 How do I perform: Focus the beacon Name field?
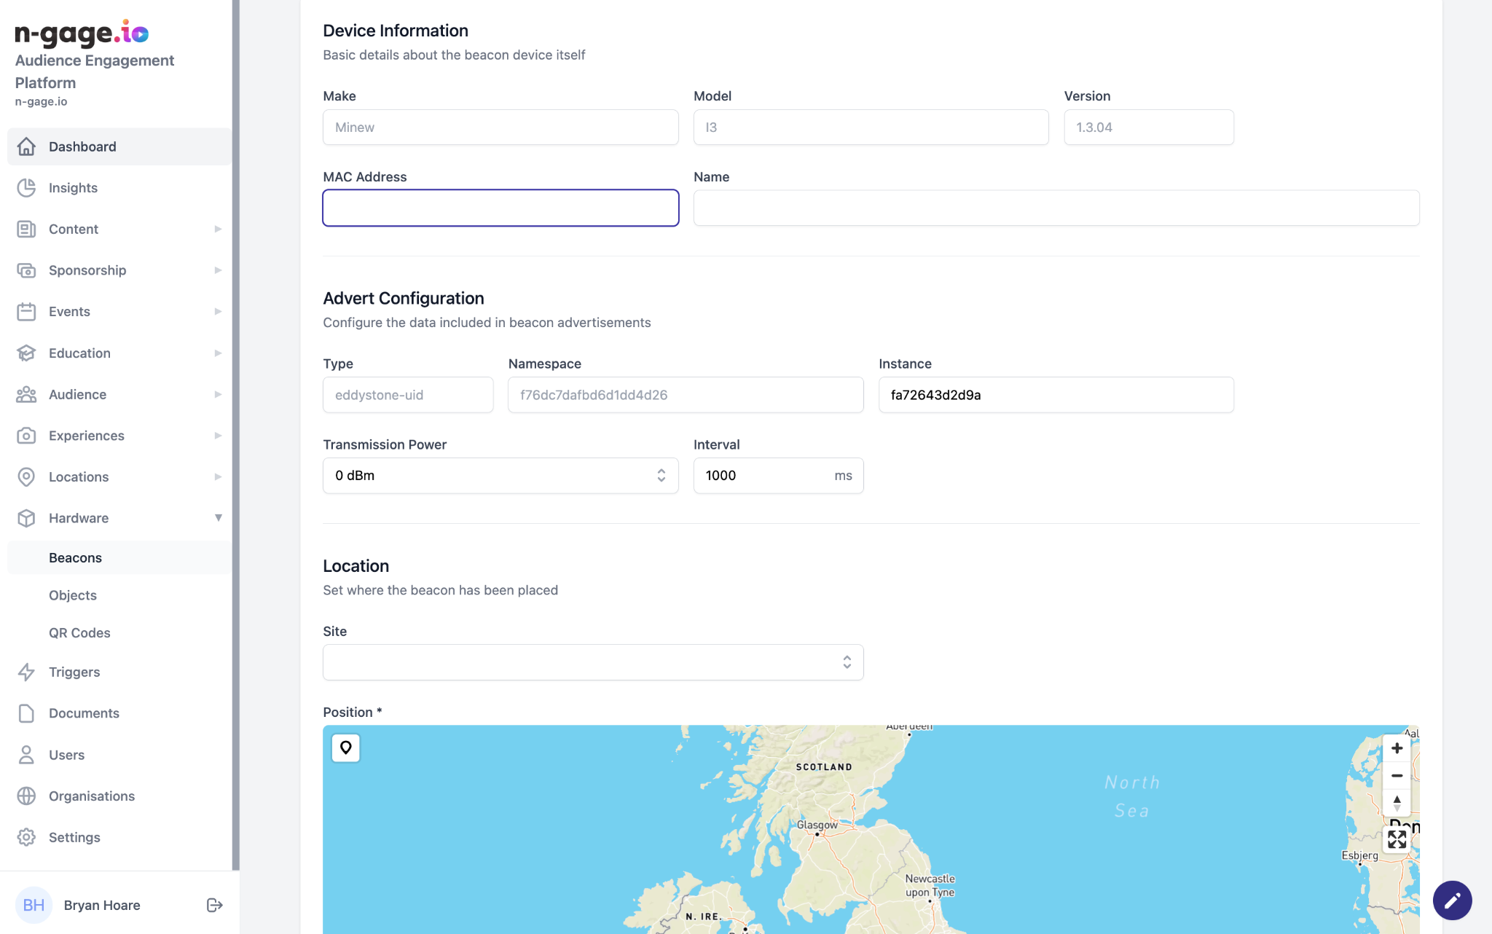tap(1056, 208)
